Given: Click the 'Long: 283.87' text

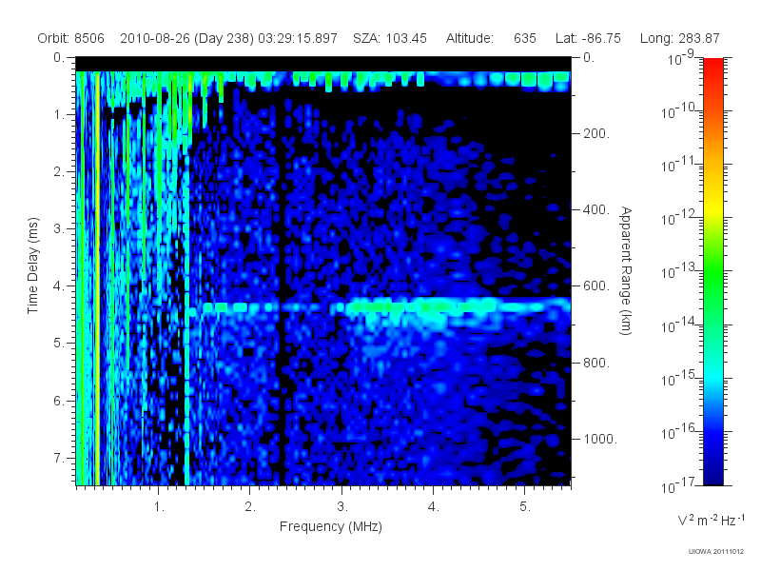Looking at the screenshot, I should pyautogui.click(x=679, y=38).
